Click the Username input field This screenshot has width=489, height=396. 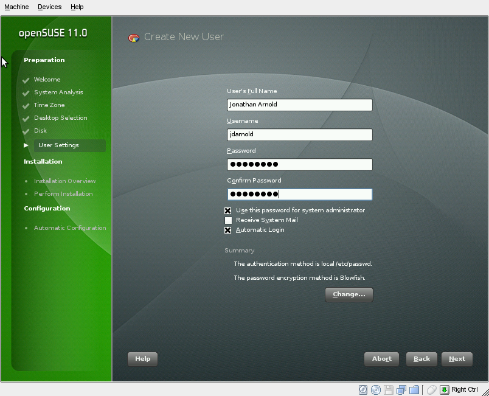click(299, 134)
